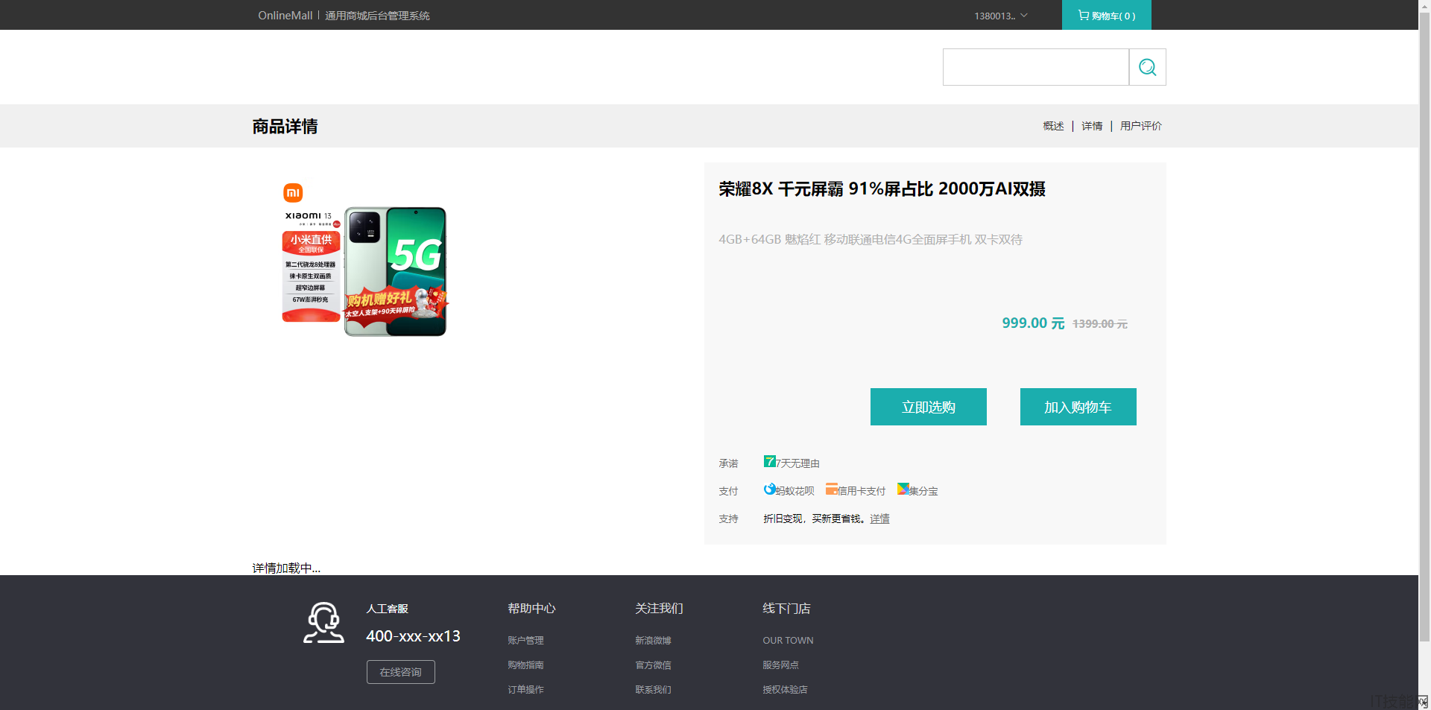Click the credit card payment icon
The width and height of the screenshot is (1431, 710).
coord(831,489)
